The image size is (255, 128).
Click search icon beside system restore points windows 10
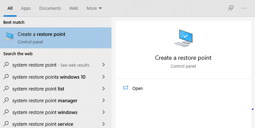point(6,77)
